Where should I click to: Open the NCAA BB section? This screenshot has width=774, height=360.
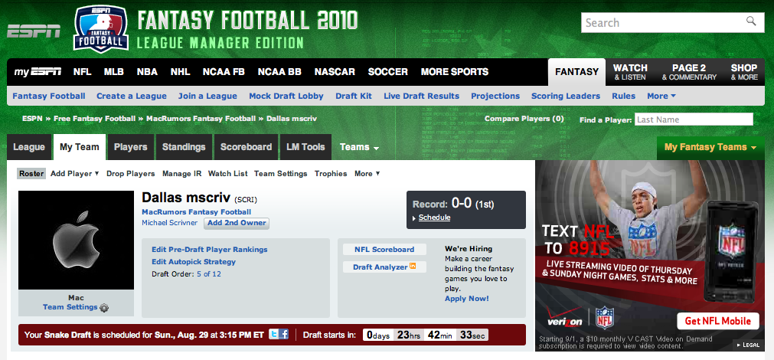(279, 72)
